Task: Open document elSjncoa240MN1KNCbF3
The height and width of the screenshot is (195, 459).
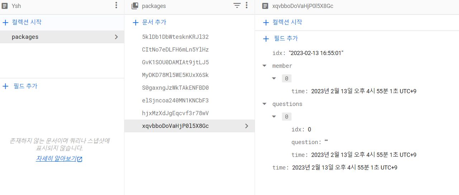Action: [175, 101]
